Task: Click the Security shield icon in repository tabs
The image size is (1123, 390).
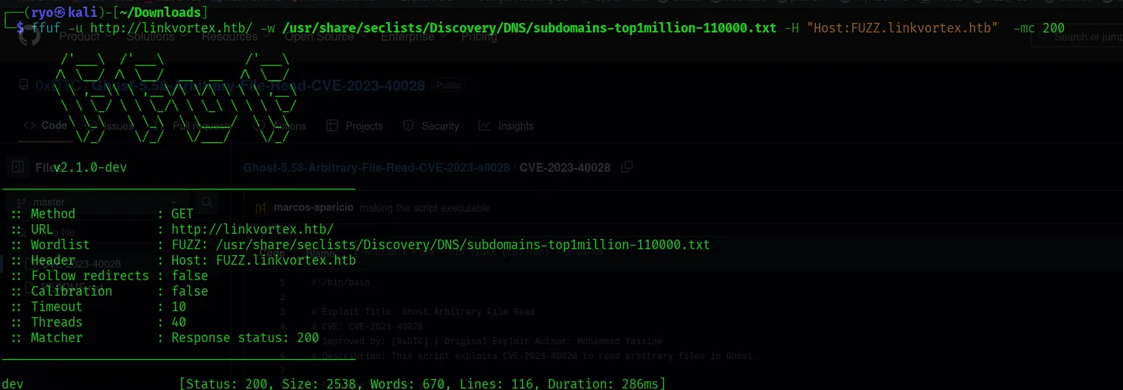Action: point(408,126)
